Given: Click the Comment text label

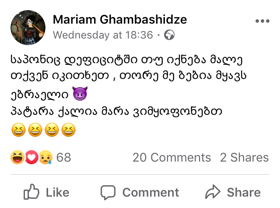Looking at the screenshot, I should coord(150,192).
